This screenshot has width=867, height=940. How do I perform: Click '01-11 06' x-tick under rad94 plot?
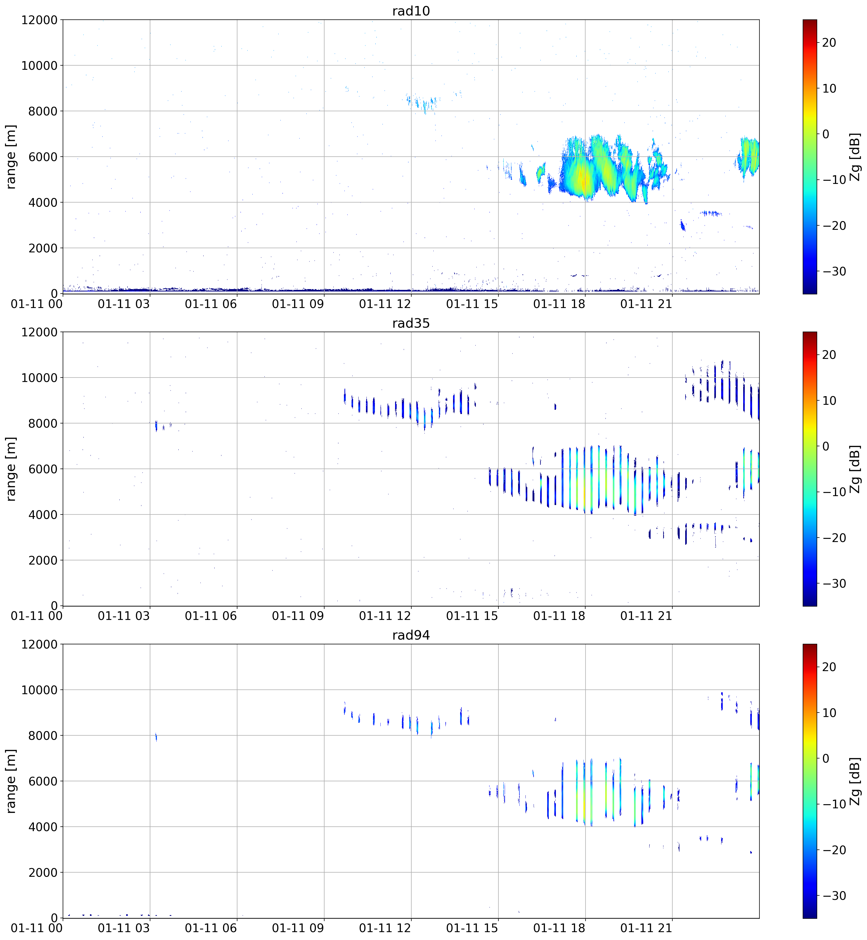point(211,928)
